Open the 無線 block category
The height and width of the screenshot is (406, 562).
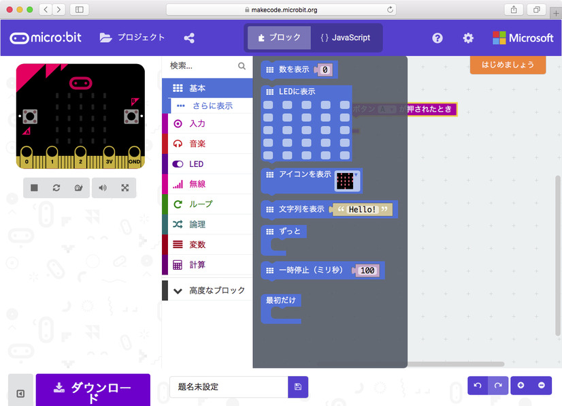(208, 184)
